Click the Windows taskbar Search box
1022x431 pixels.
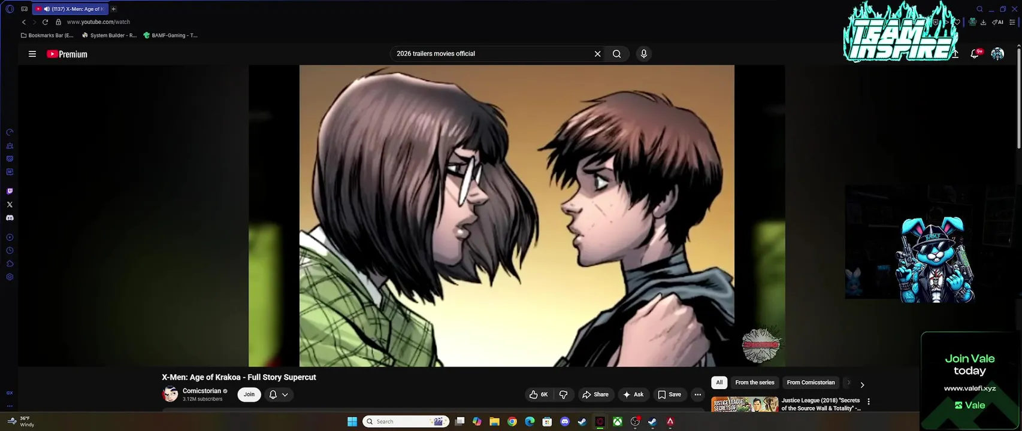(406, 421)
